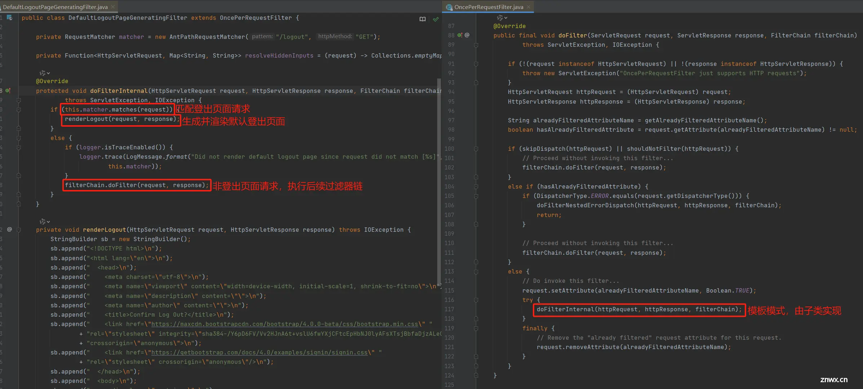This screenshot has width=863, height=389.
Task: Click the doFilterInternal call on line 117
Action: coord(639,309)
